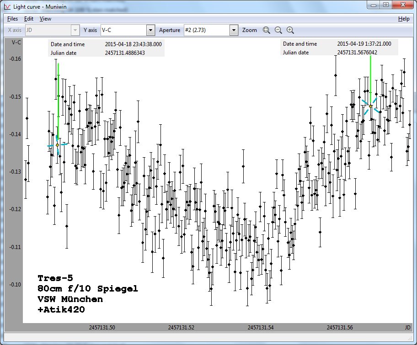The image size is (417, 345).
Task: Click the zoom out magnifier icon
Action: pyautogui.click(x=278, y=30)
